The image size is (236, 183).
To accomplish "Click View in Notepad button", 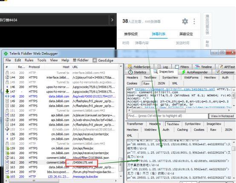I will point(222,116).
